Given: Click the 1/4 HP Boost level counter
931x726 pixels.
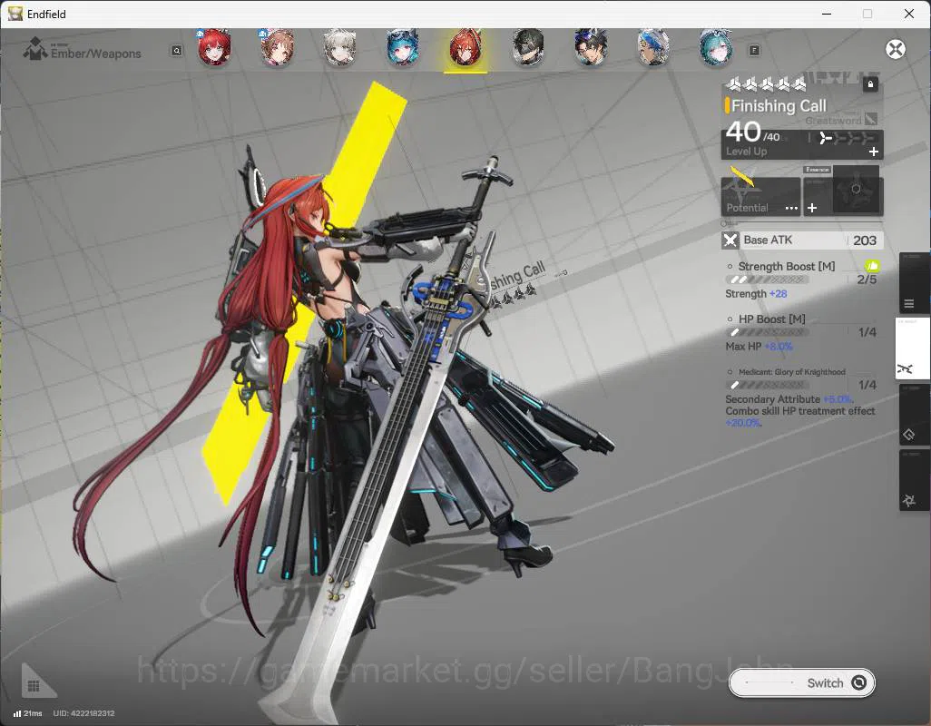Looking at the screenshot, I should (867, 332).
